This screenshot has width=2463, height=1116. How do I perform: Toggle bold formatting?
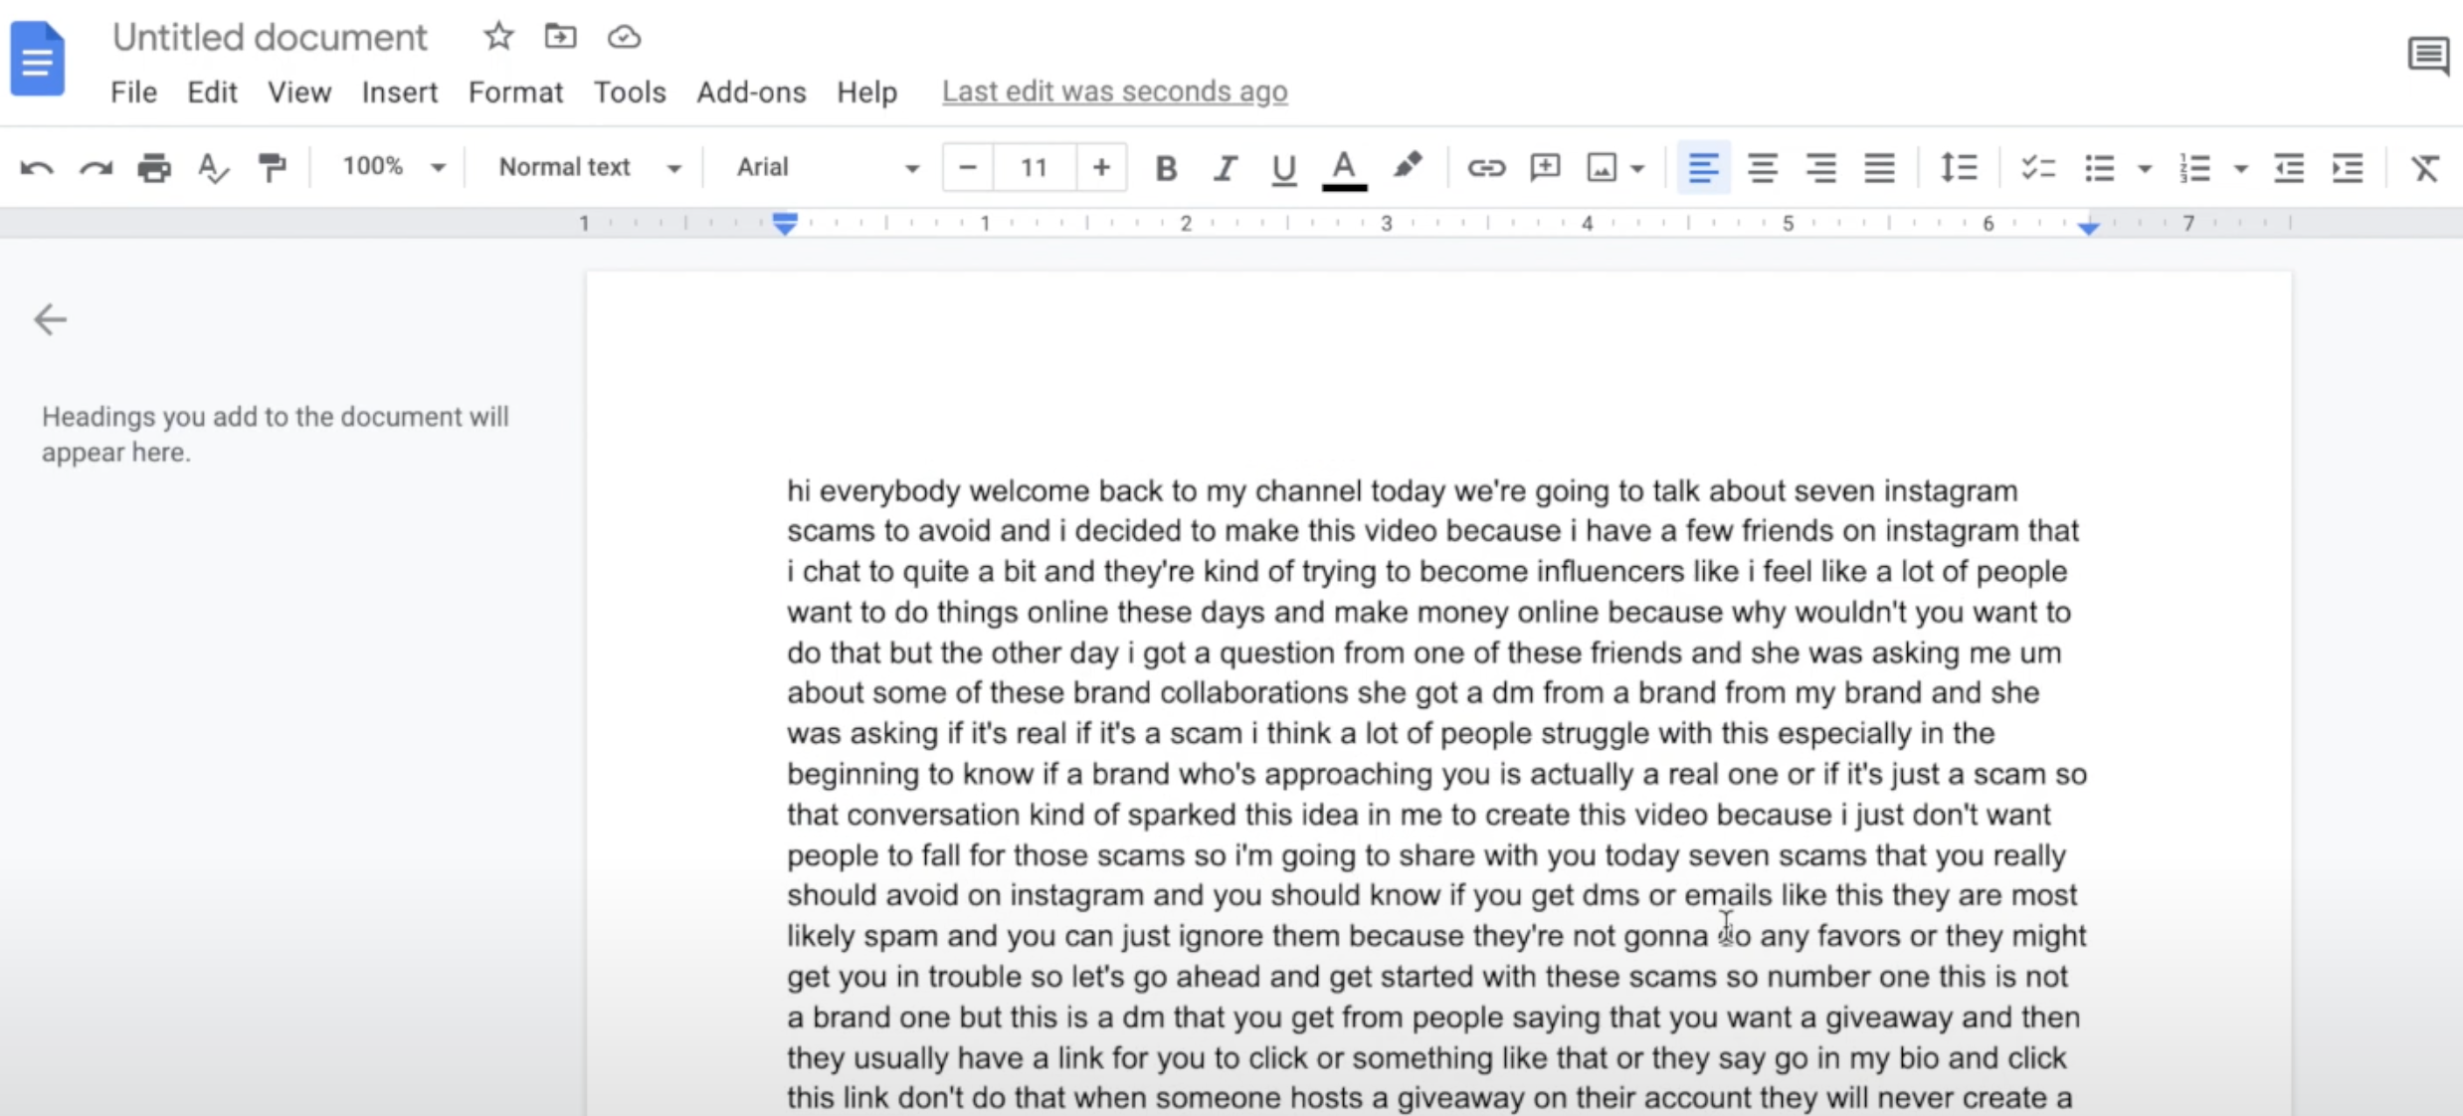(1166, 168)
